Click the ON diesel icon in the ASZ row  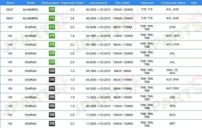52,97
